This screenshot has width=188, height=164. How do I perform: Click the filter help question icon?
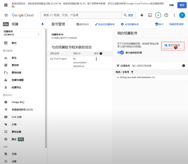click(184, 65)
